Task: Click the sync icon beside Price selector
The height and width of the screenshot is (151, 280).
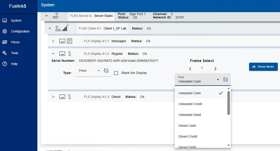Action: 225,80
